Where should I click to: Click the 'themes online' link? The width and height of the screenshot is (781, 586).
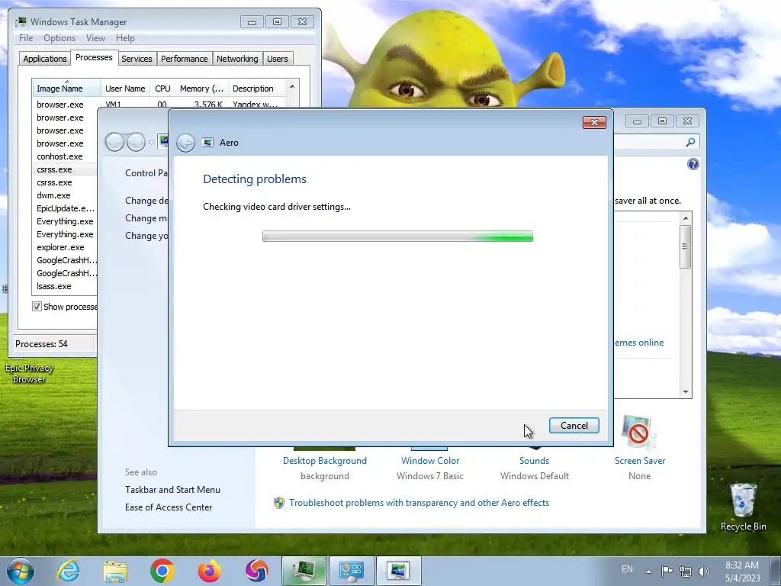639,343
